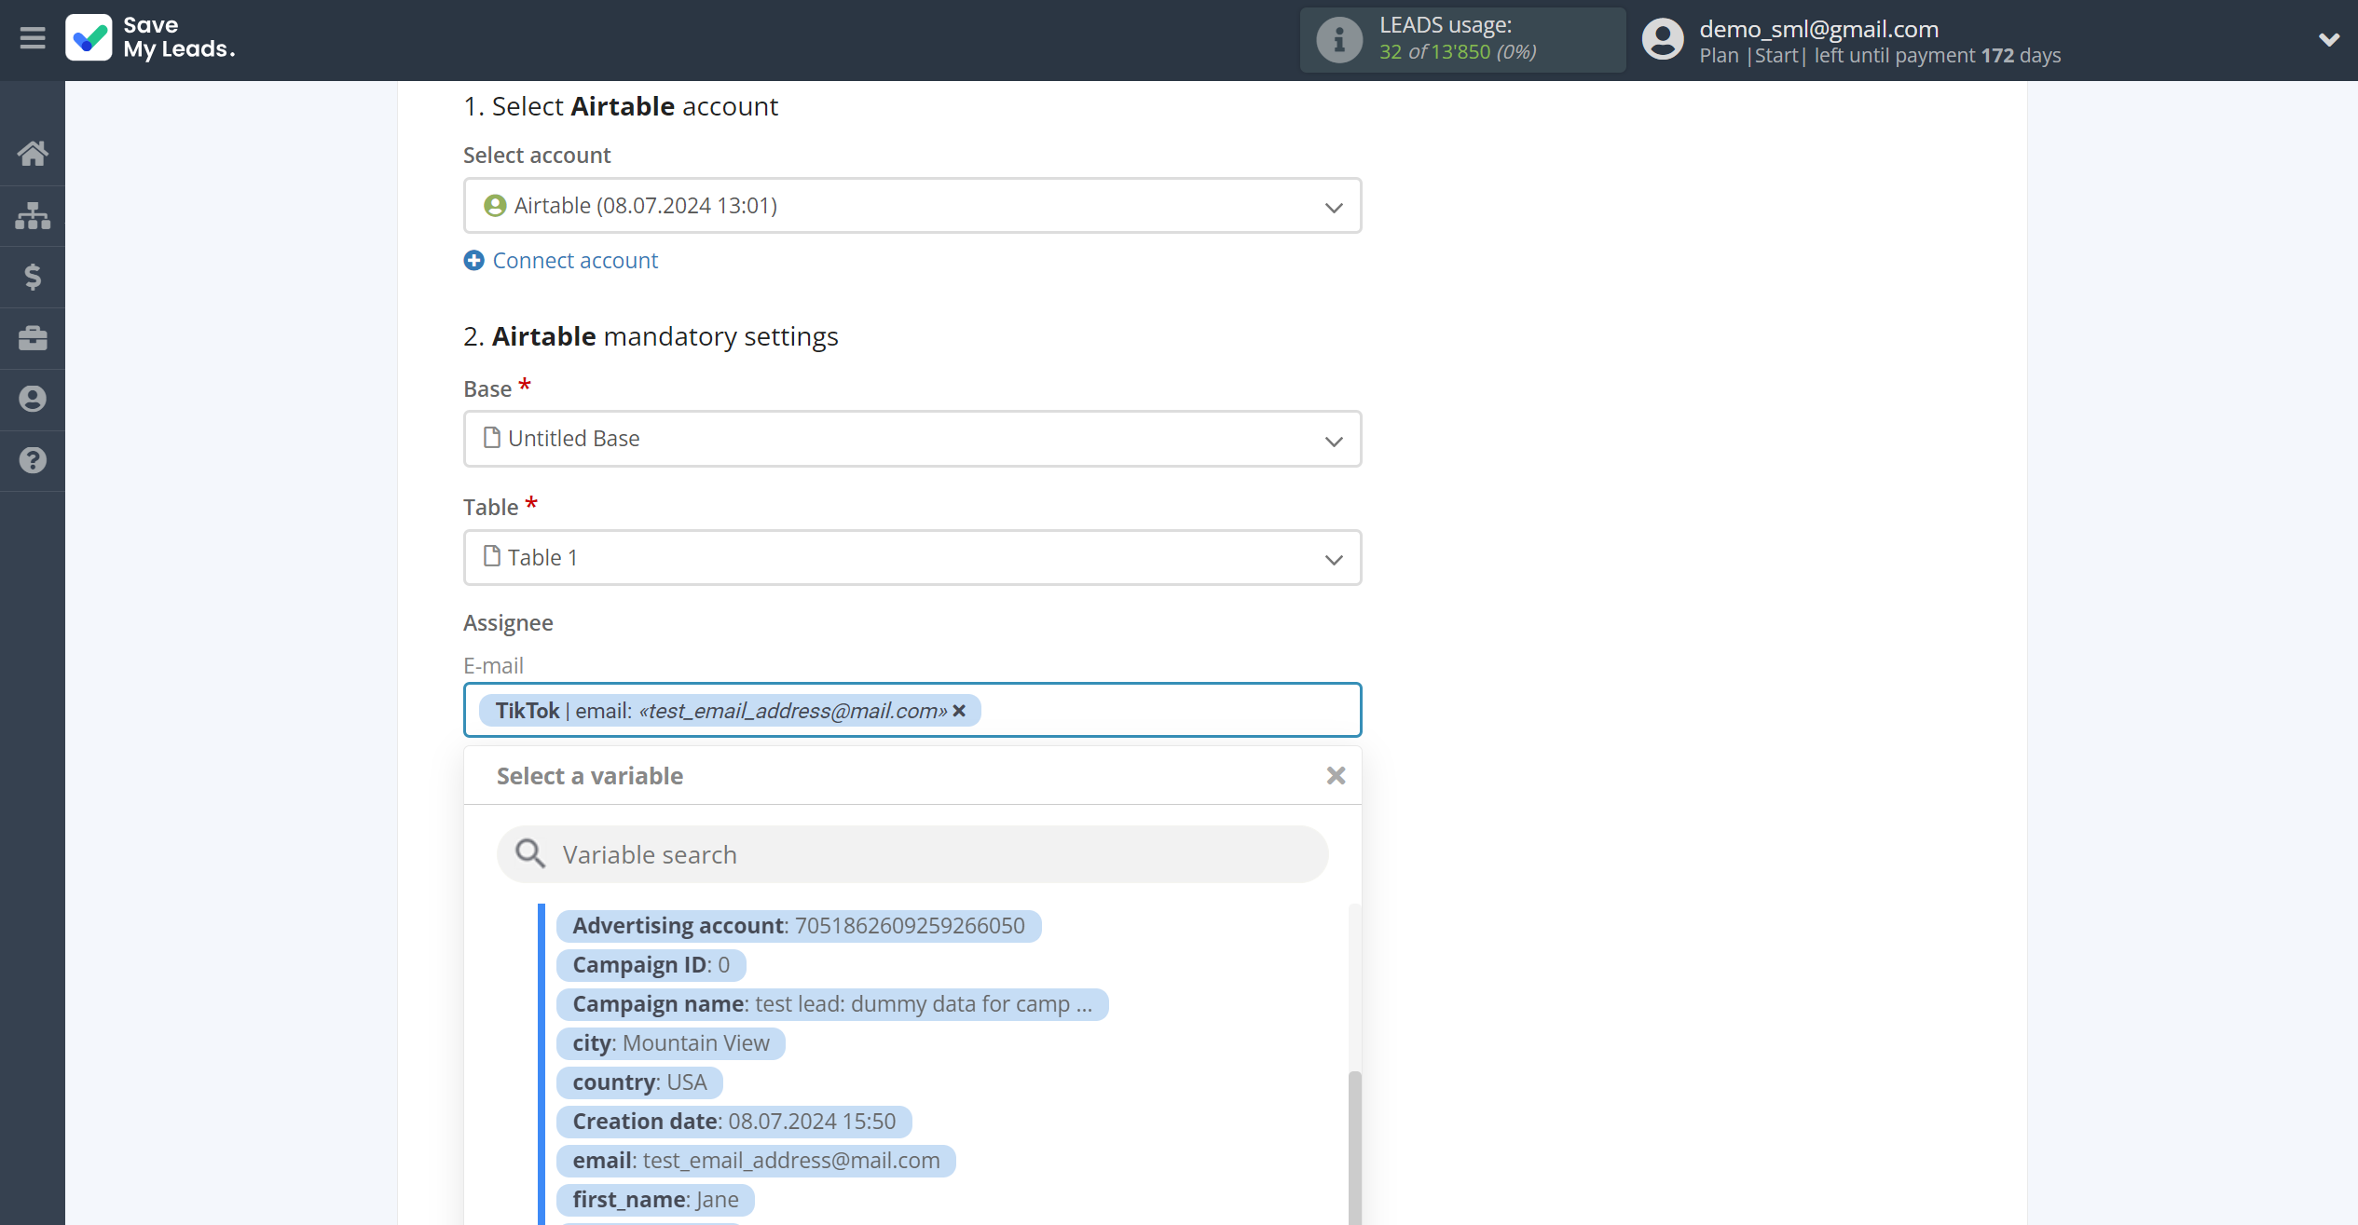
Task: Click the Variable search box
Action: 912,854
